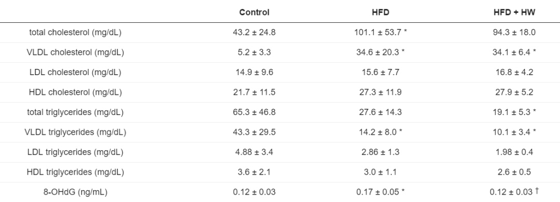This screenshot has width=560, height=202.
Task: Select the total cholesterol row label
Action: pos(75,33)
